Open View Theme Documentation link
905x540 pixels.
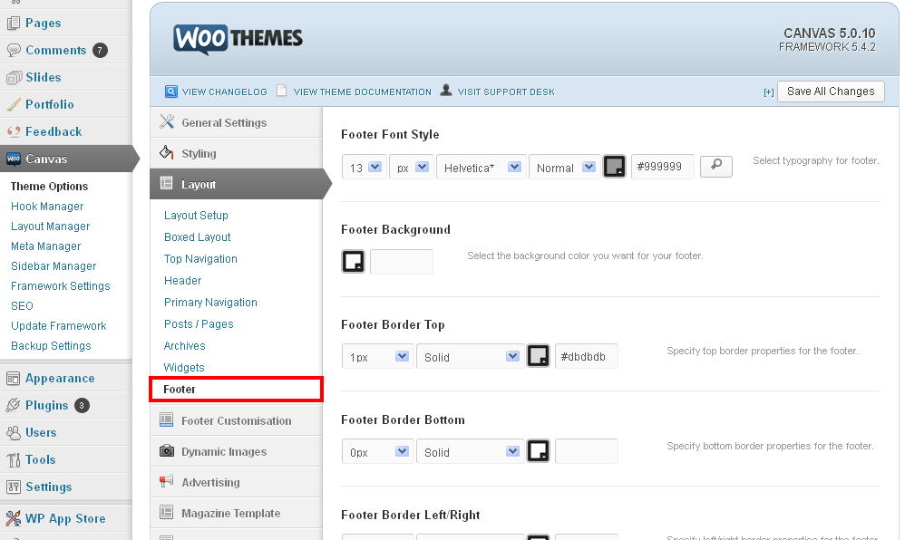363,92
